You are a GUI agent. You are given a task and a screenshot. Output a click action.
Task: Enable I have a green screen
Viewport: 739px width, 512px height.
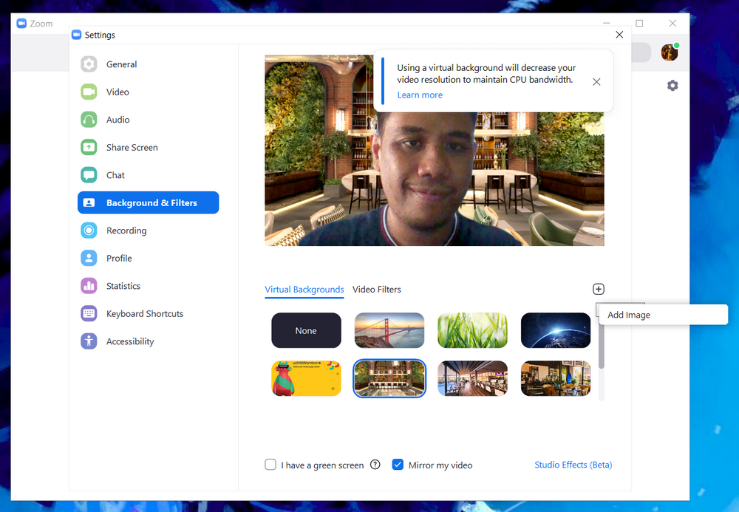coord(270,465)
